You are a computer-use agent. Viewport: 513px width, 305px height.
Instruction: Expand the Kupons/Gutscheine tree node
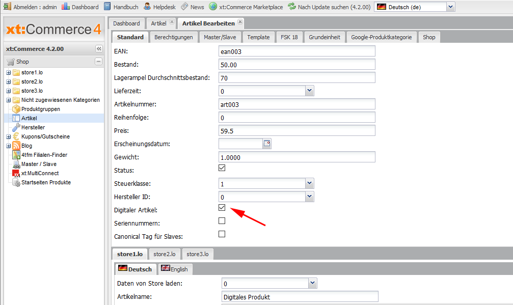coord(9,136)
